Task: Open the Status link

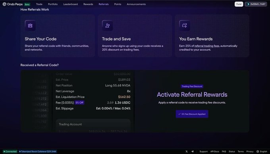Action: pyautogui.click(x=232, y=151)
